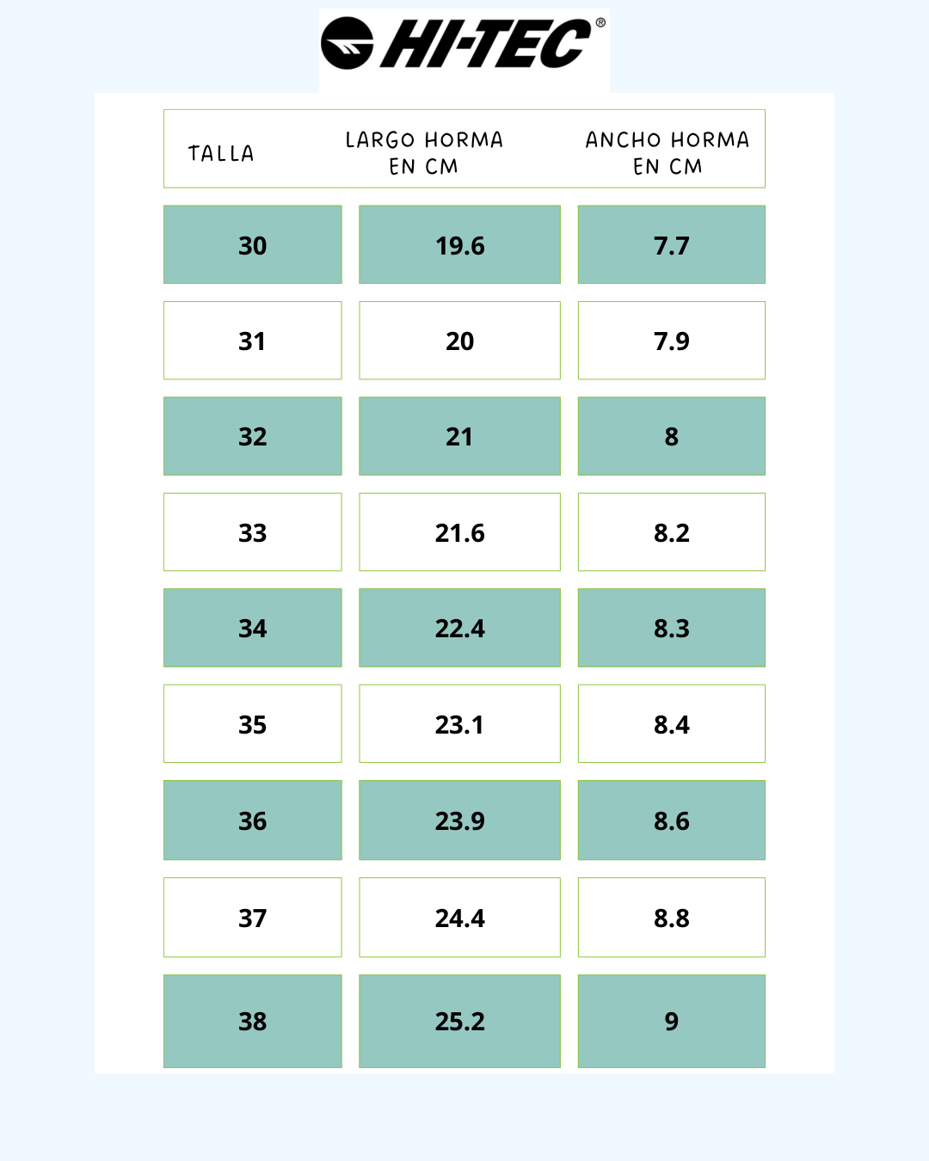Click the 19.6 length cell
The width and height of the screenshot is (929, 1161).
point(459,245)
